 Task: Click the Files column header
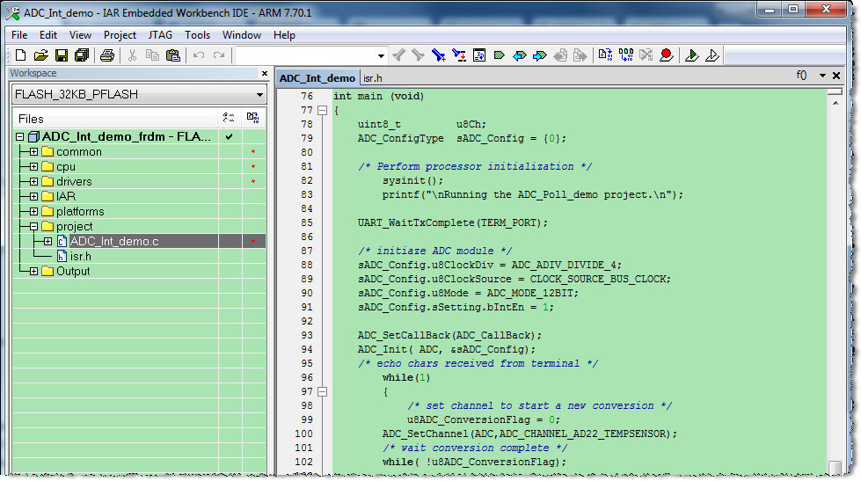coord(115,119)
